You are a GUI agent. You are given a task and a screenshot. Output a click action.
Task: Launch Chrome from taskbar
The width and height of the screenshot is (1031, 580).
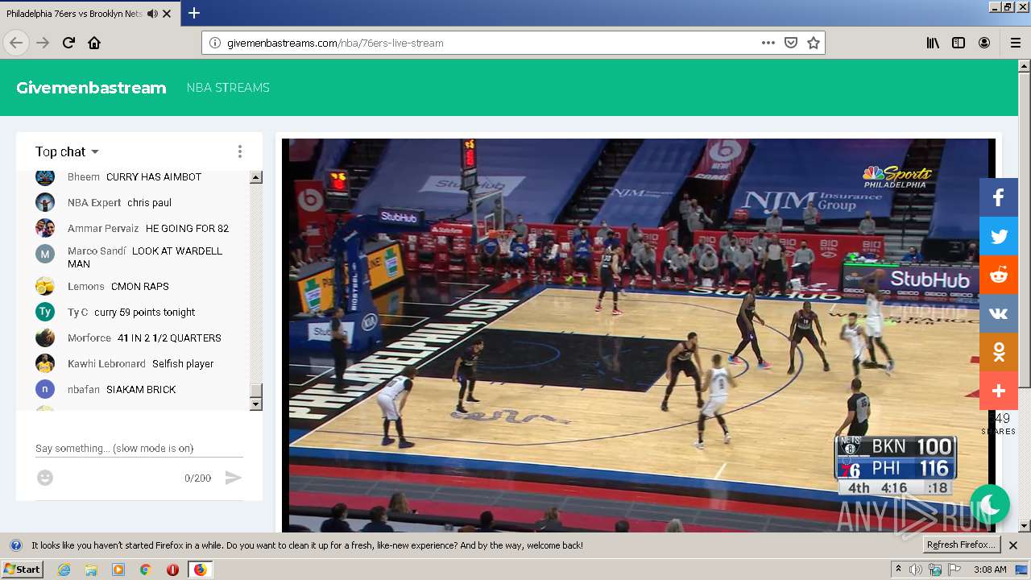[x=146, y=570]
